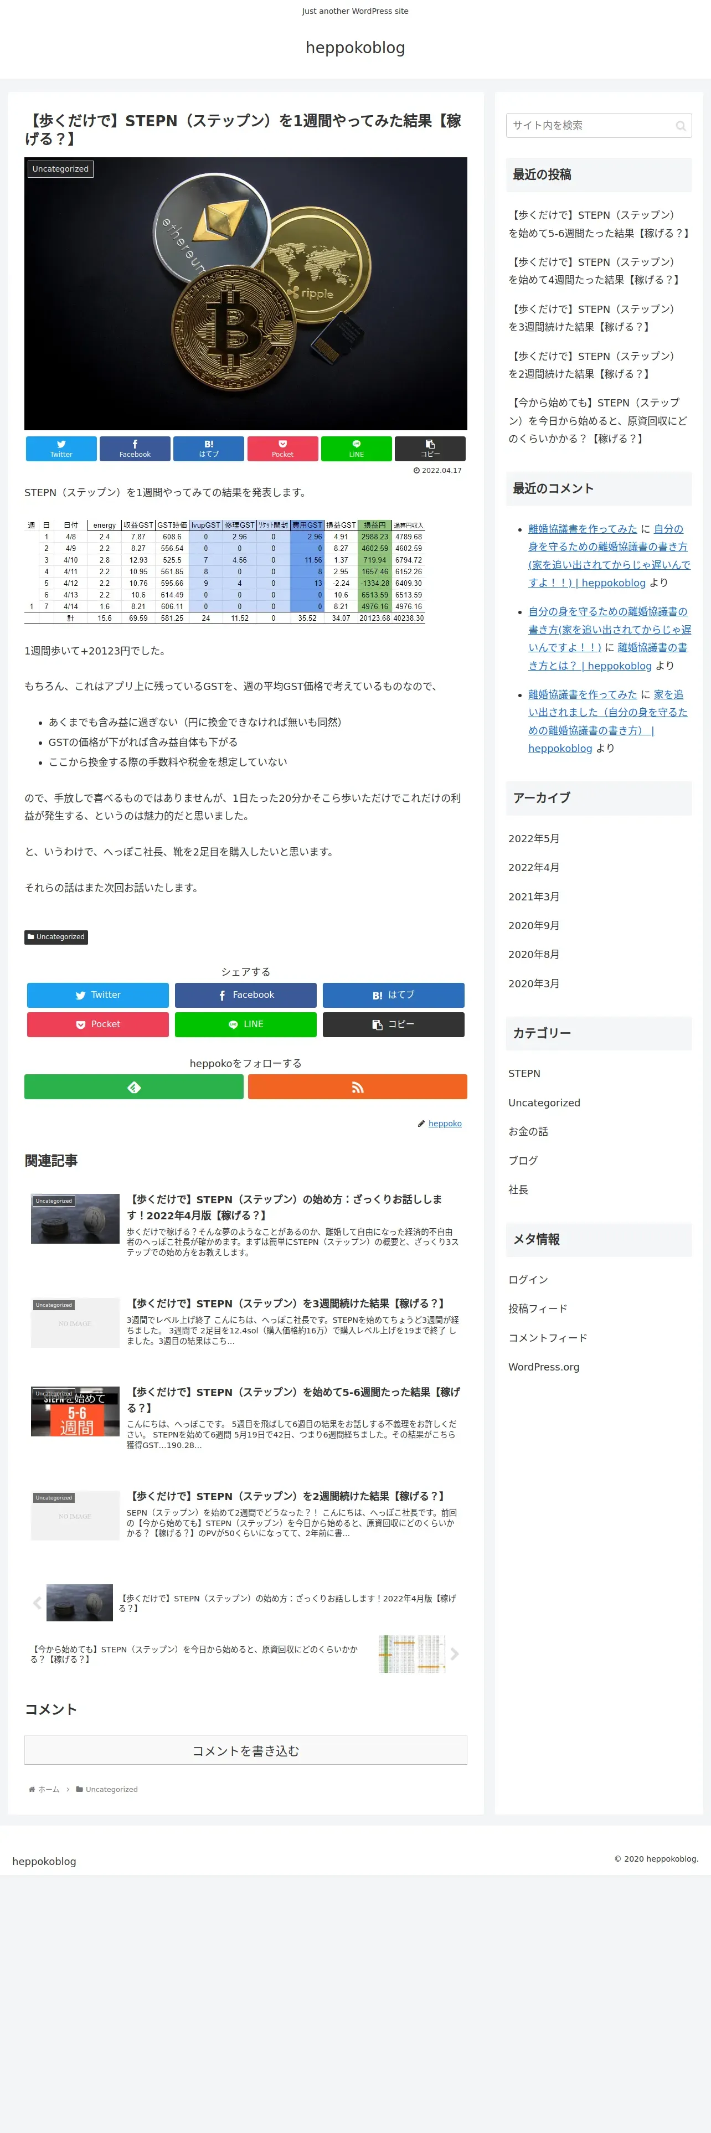Open the crypto coins featured image

[246, 294]
